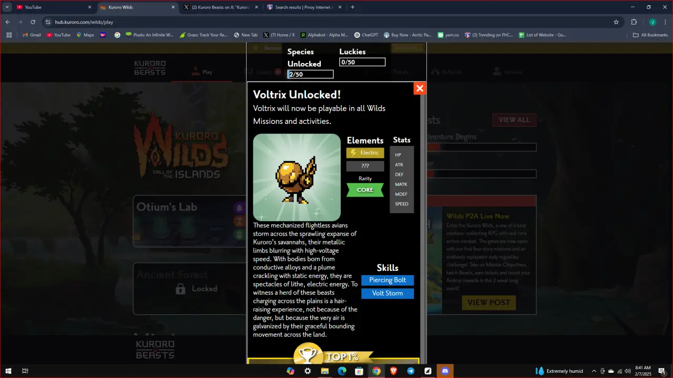Viewport: 673px width, 378px height.
Task: Open the Pixels: An Infinite W... bookmark
Action: [x=149, y=35]
